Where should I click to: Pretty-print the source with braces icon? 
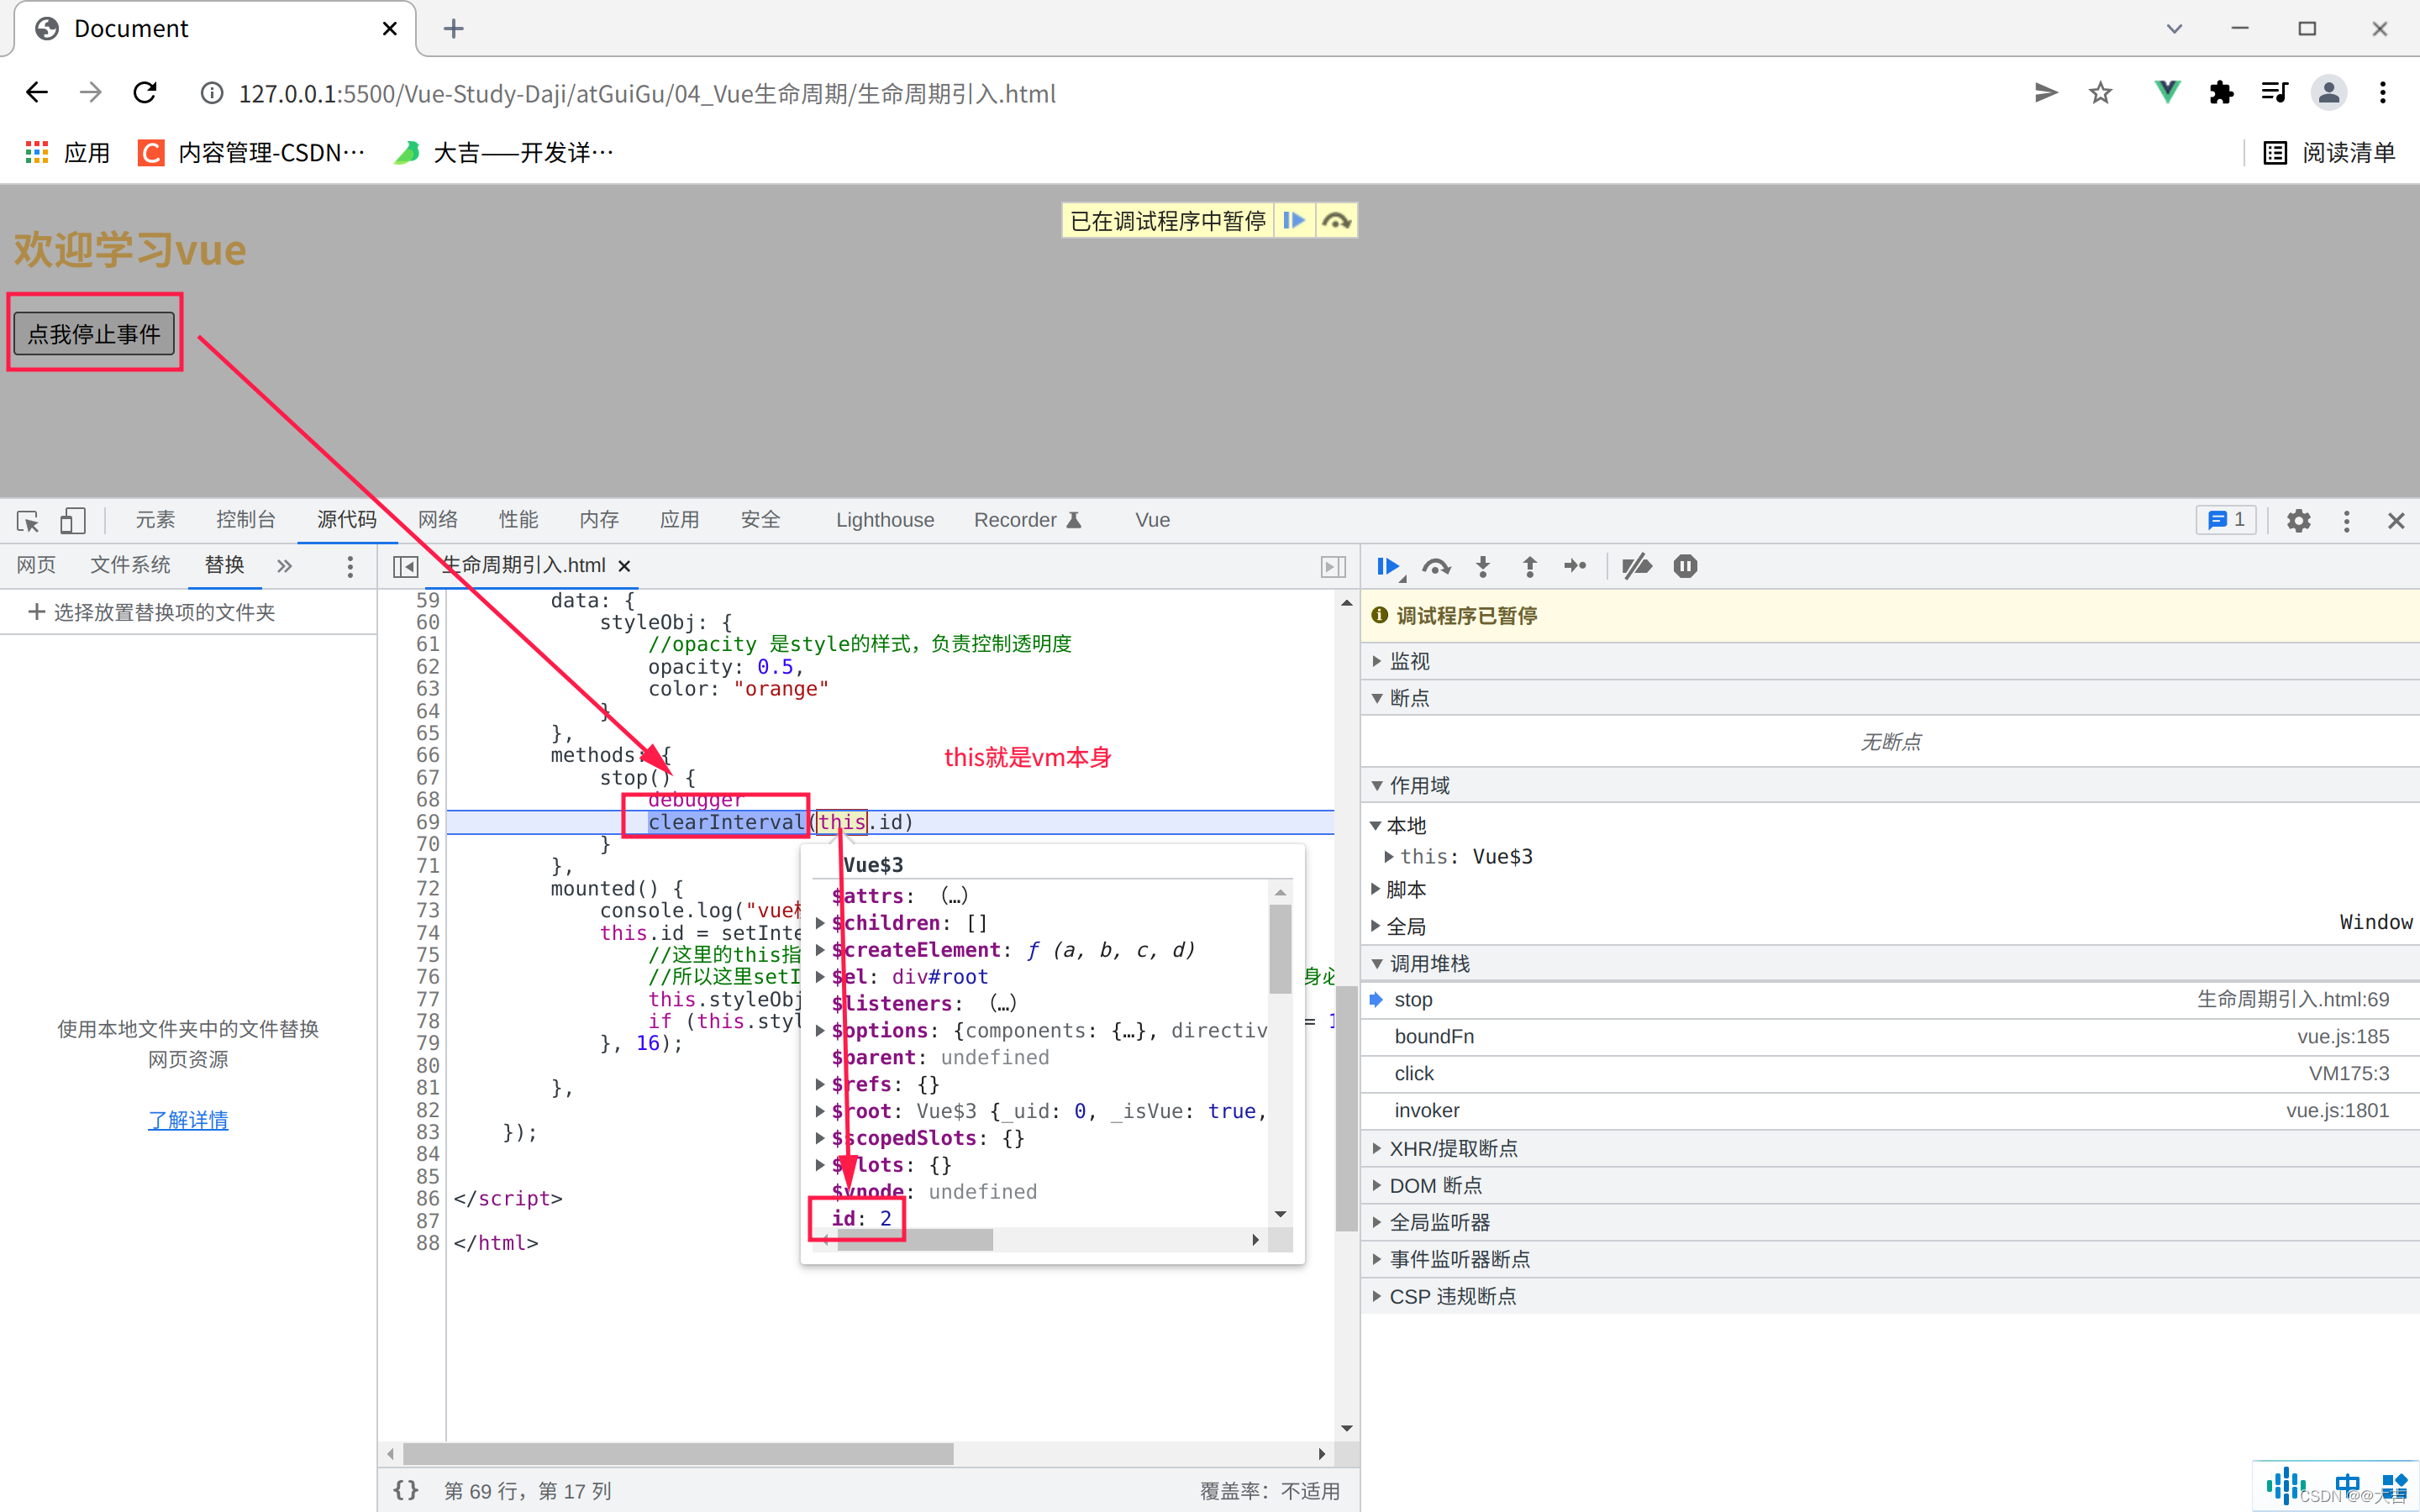(x=405, y=1490)
